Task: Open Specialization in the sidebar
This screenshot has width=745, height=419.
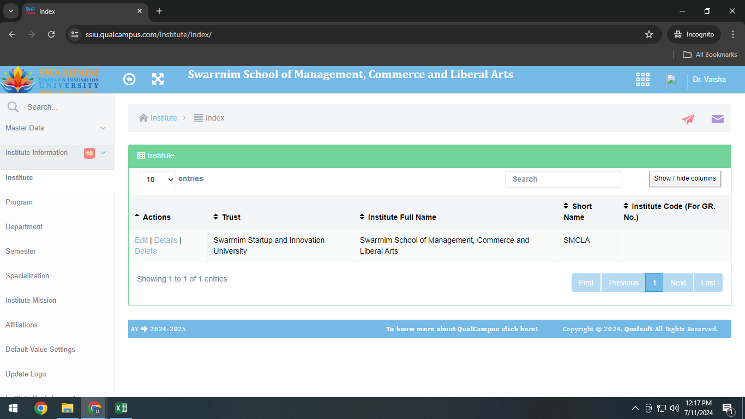Action: [x=27, y=276]
